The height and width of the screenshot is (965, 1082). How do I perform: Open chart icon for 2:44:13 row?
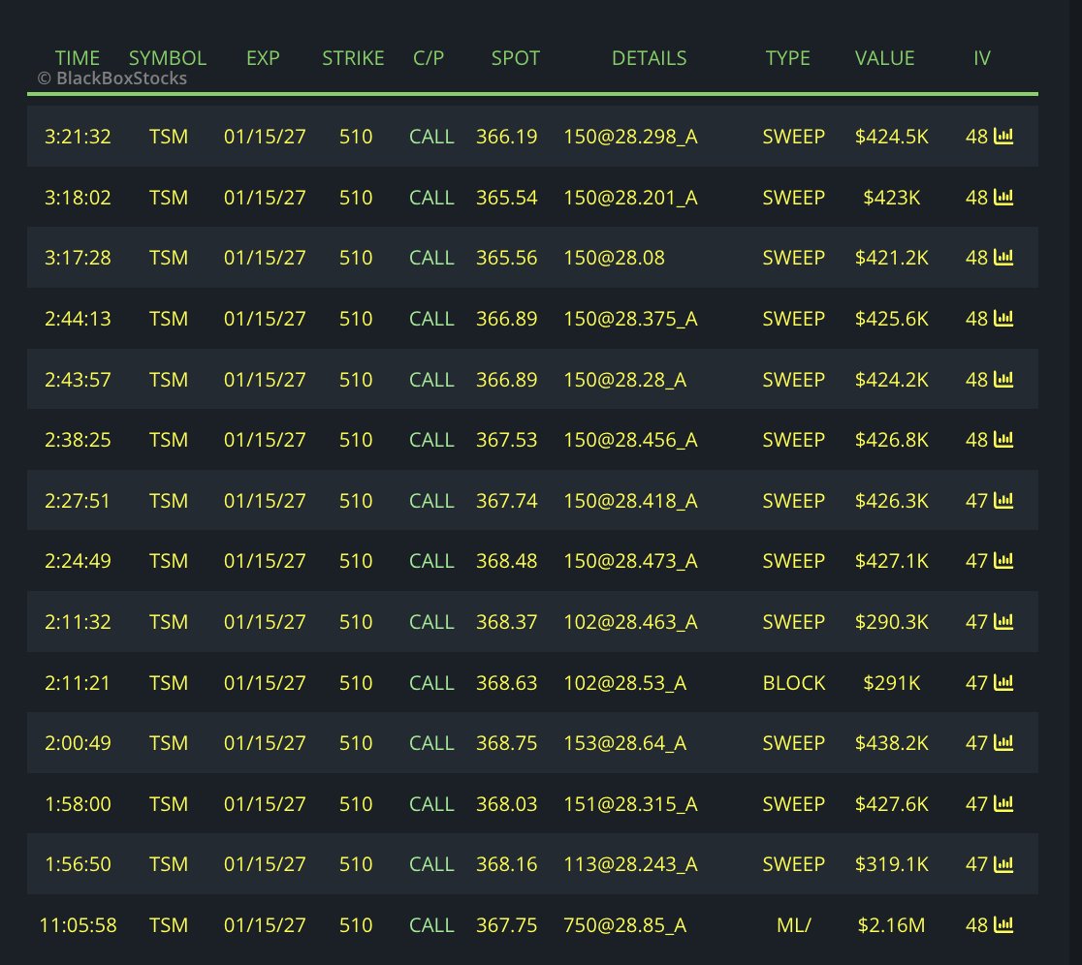(x=1002, y=318)
